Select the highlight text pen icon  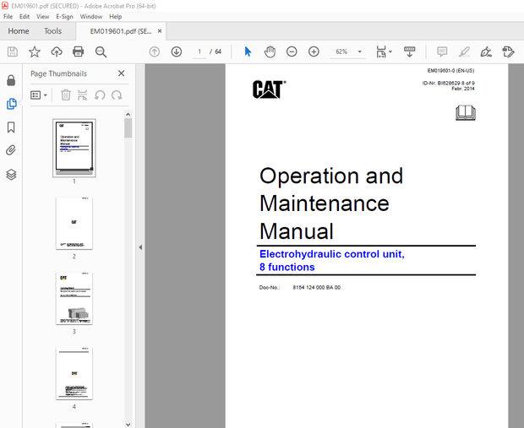pos(464,51)
